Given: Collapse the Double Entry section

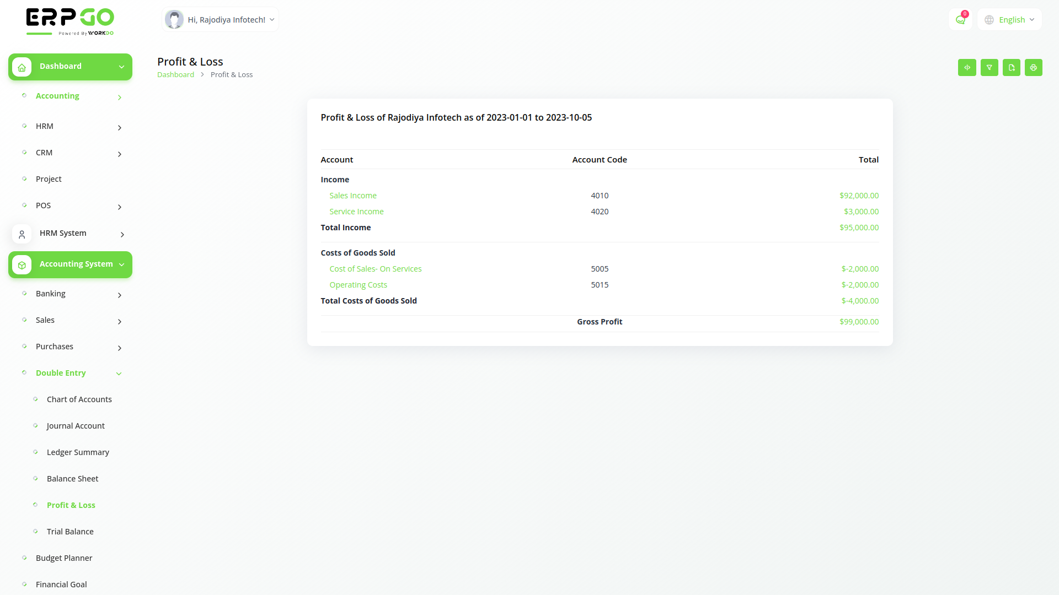Looking at the screenshot, I should pos(119,373).
